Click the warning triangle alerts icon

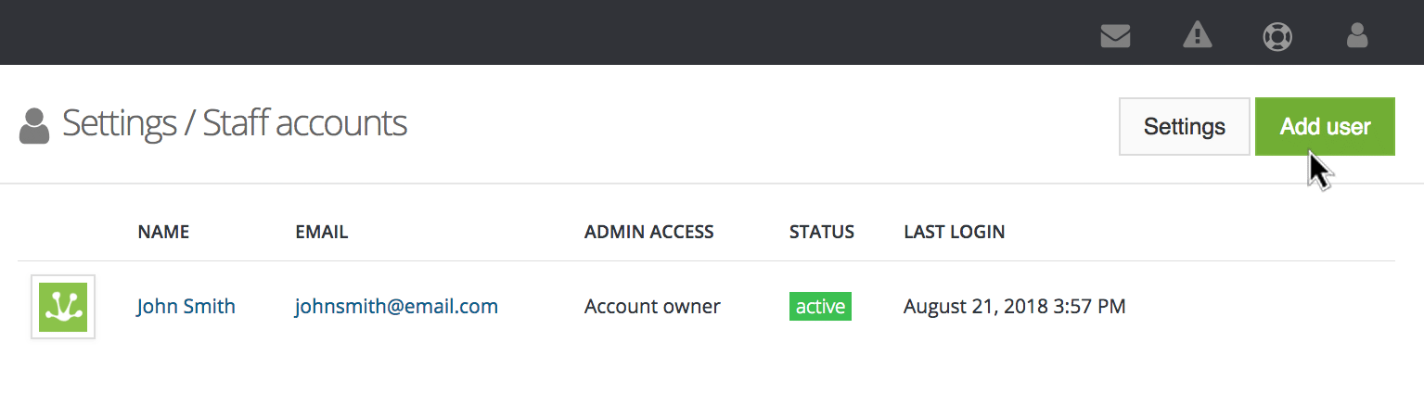(1197, 36)
